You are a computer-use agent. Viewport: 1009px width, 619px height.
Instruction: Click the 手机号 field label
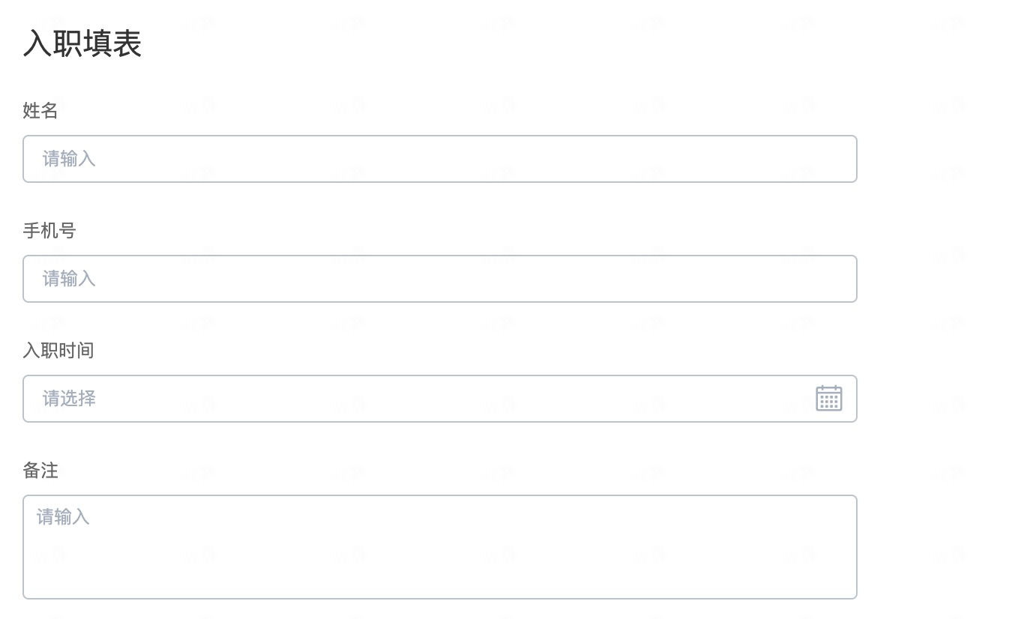coord(49,231)
